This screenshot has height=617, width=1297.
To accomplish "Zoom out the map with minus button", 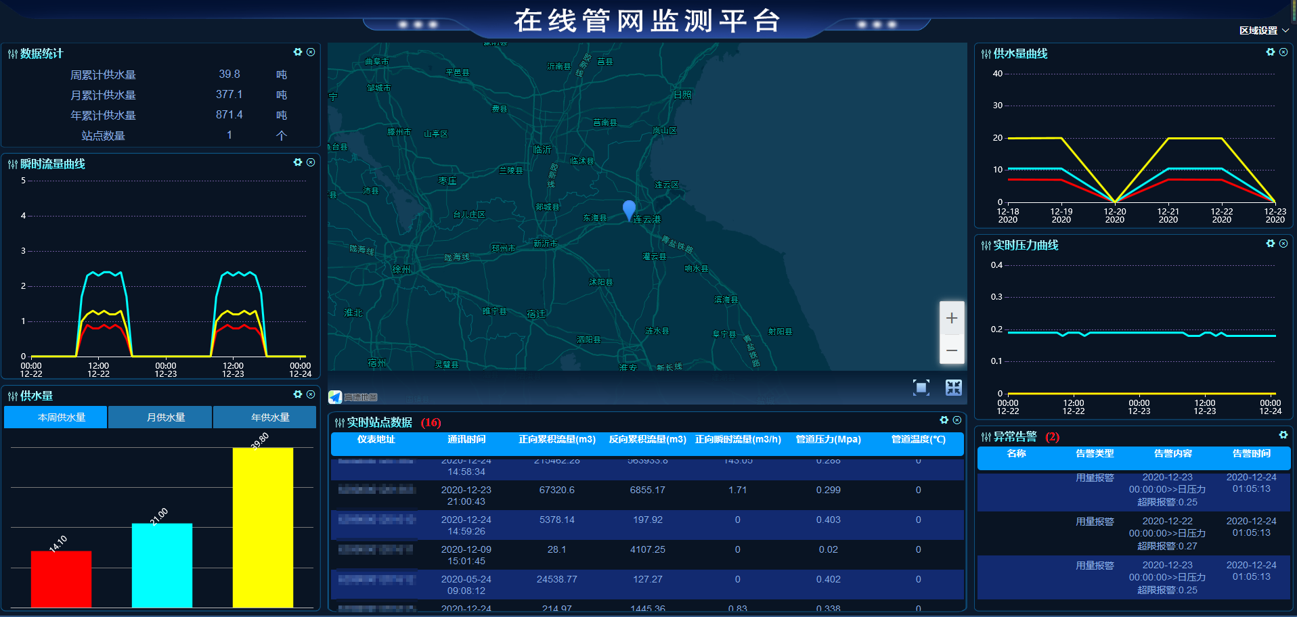I will 951,350.
